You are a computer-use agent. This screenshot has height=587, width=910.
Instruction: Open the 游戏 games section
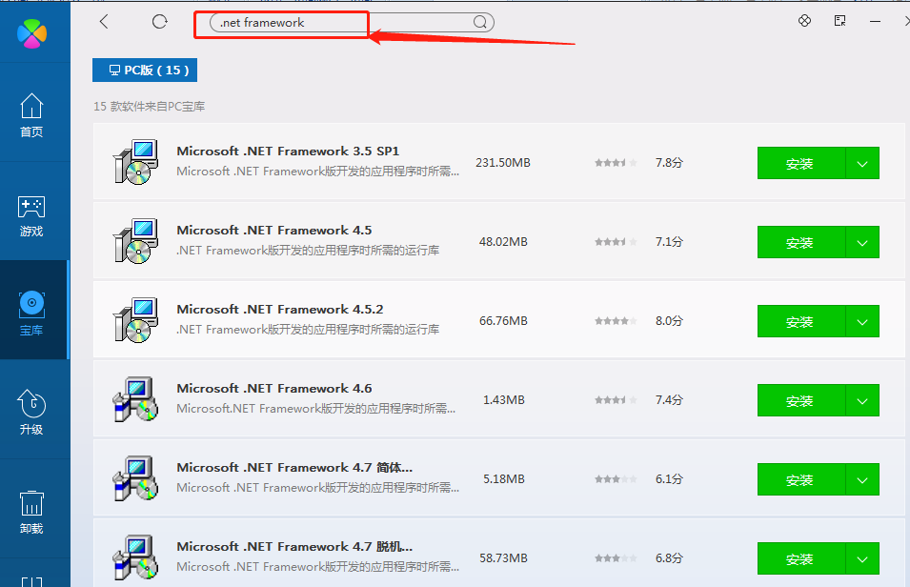(31, 216)
